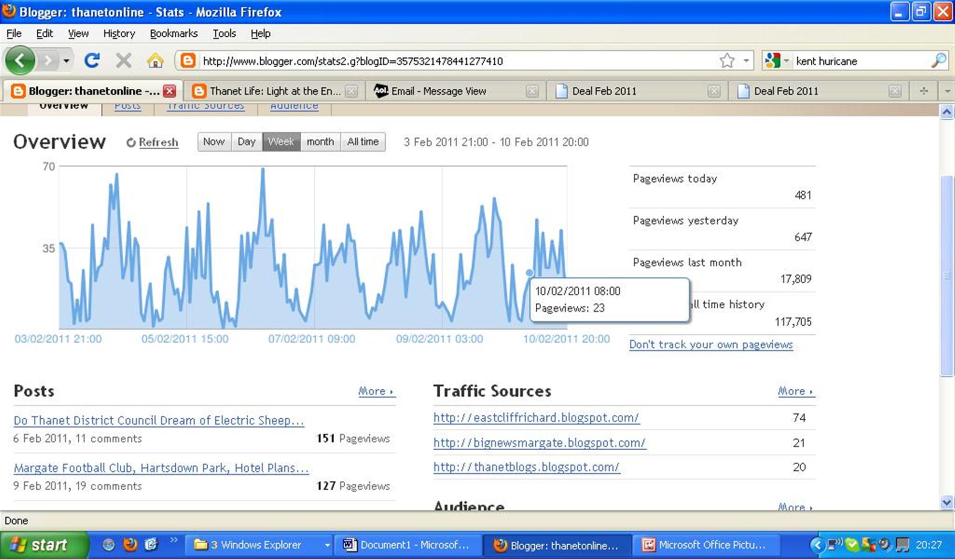Open the View menu

(x=78, y=33)
